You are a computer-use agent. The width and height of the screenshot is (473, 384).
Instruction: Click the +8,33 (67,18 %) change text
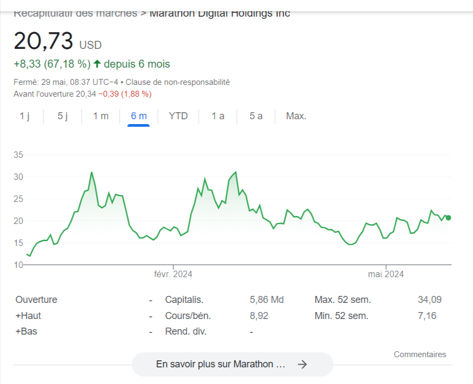pyautogui.click(x=52, y=64)
